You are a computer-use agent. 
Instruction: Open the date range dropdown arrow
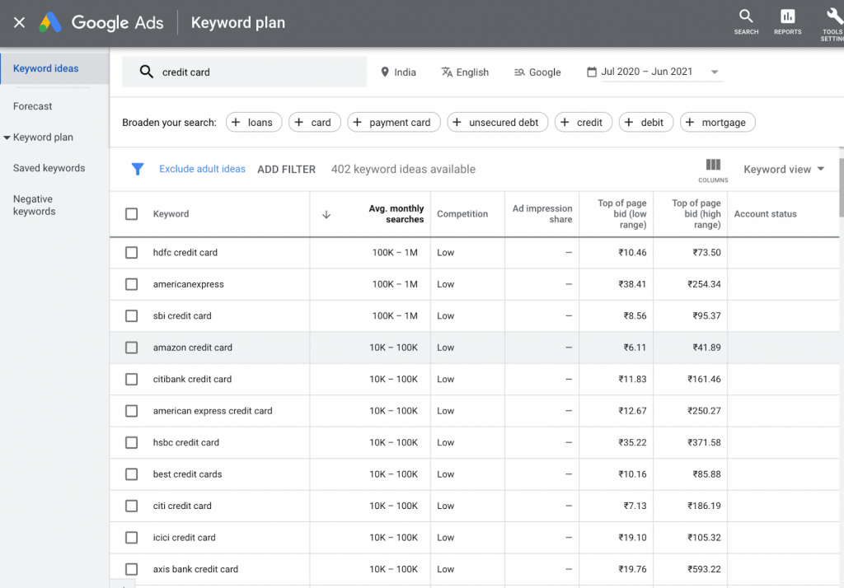[x=715, y=72]
